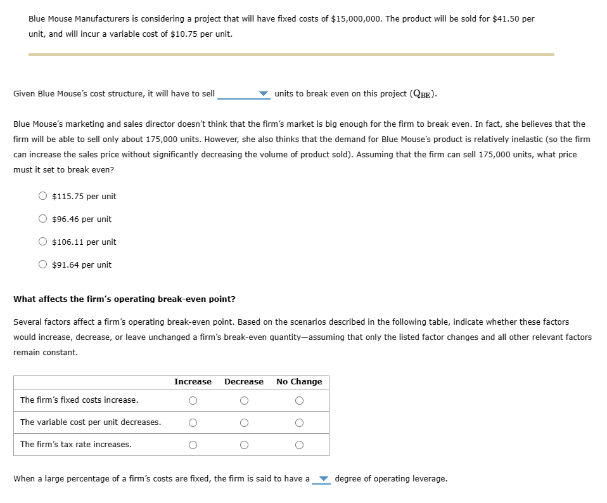Click the Increase column header
This screenshot has width=607, height=503.
[193, 381]
